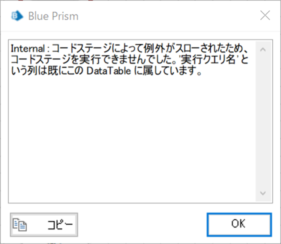
Task: Click the に属しています text in the message's last line
Action: coord(168,71)
